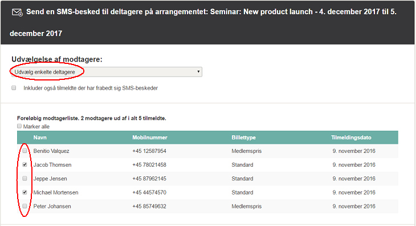The image size is (416, 226).
Task: Deselect Michael Mortensen's checkbox
Action: (25, 192)
